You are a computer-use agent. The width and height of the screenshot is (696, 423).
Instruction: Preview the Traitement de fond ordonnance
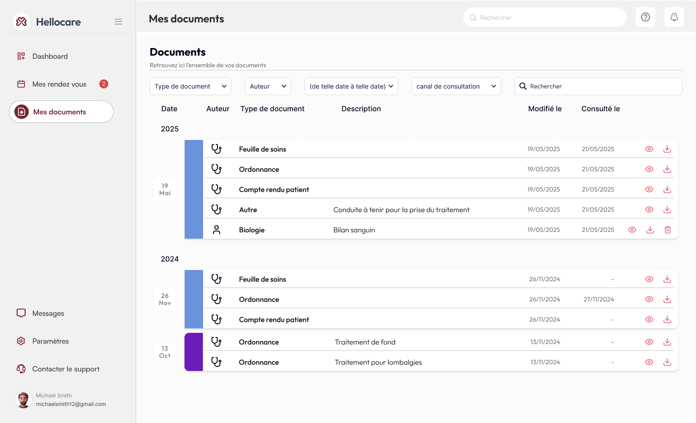click(649, 342)
